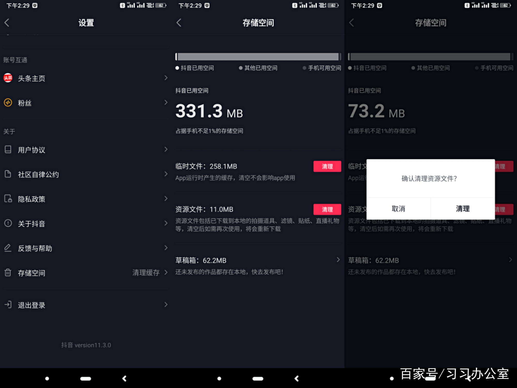Select the 粉丝 fans icon
The image size is (517, 388).
pos(8,103)
